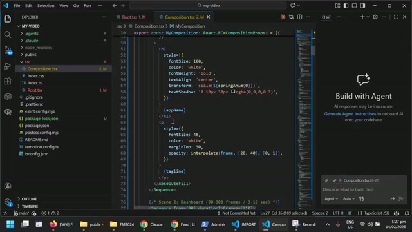Open the Selection menu
The image size is (412, 232).
coord(46,6)
